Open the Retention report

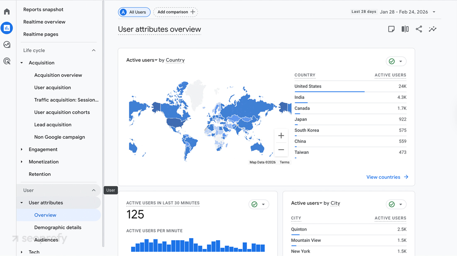tap(39, 174)
